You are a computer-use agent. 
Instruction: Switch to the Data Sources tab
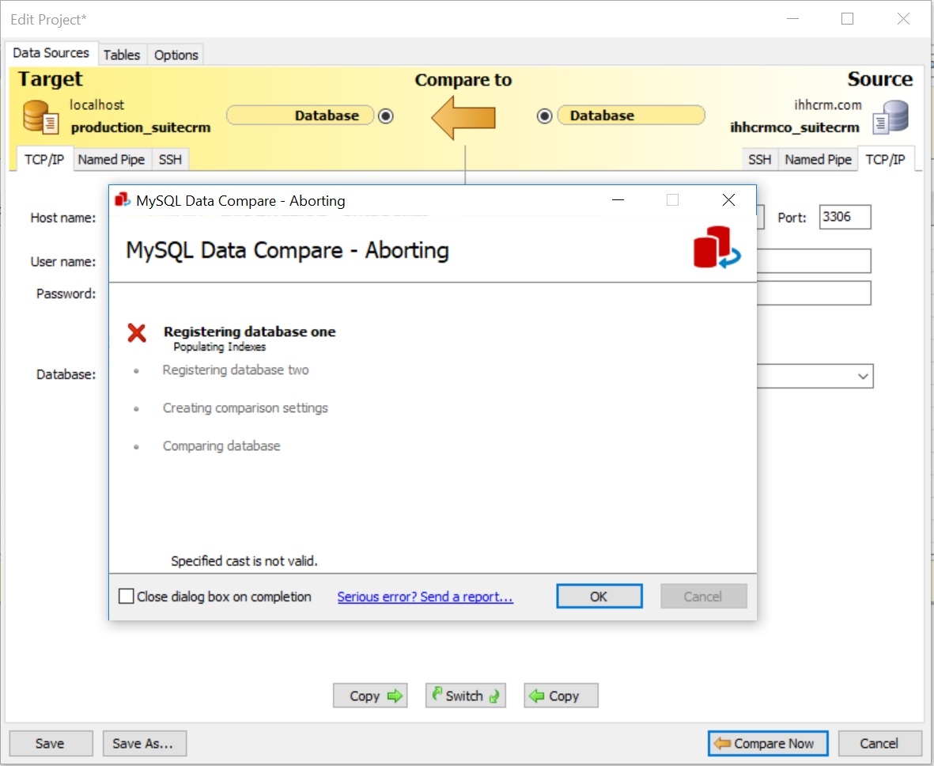pos(51,53)
